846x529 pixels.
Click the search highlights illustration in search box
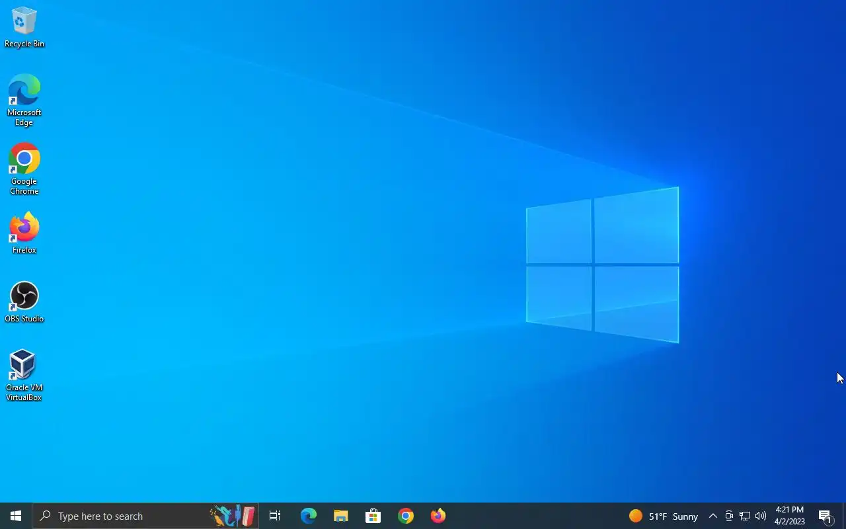point(233,516)
